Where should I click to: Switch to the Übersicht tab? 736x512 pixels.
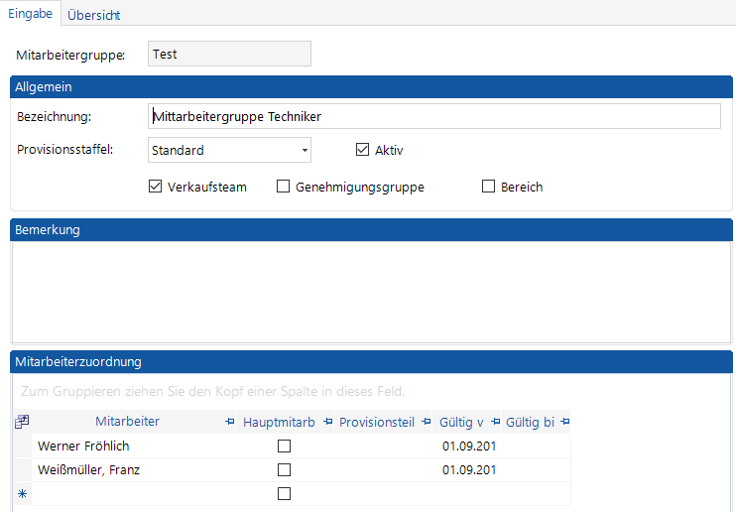click(x=94, y=15)
